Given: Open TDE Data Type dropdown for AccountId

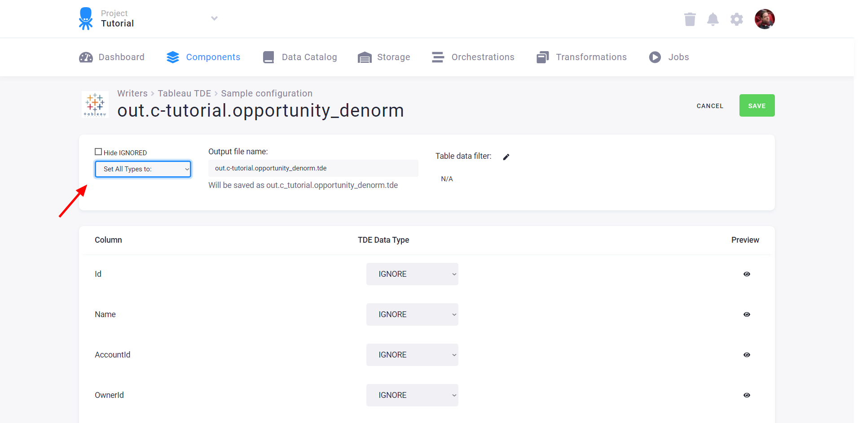Looking at the screenshot, I should (x=412, y=355).
